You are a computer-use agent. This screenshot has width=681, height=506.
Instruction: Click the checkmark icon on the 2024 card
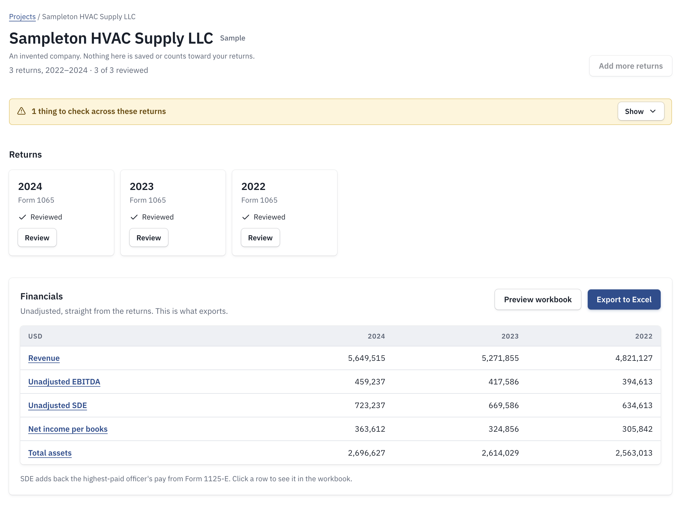(22, 217)
